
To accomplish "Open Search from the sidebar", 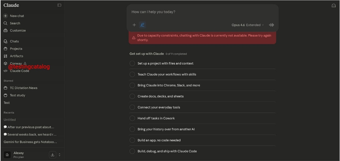I will [15, 23].
